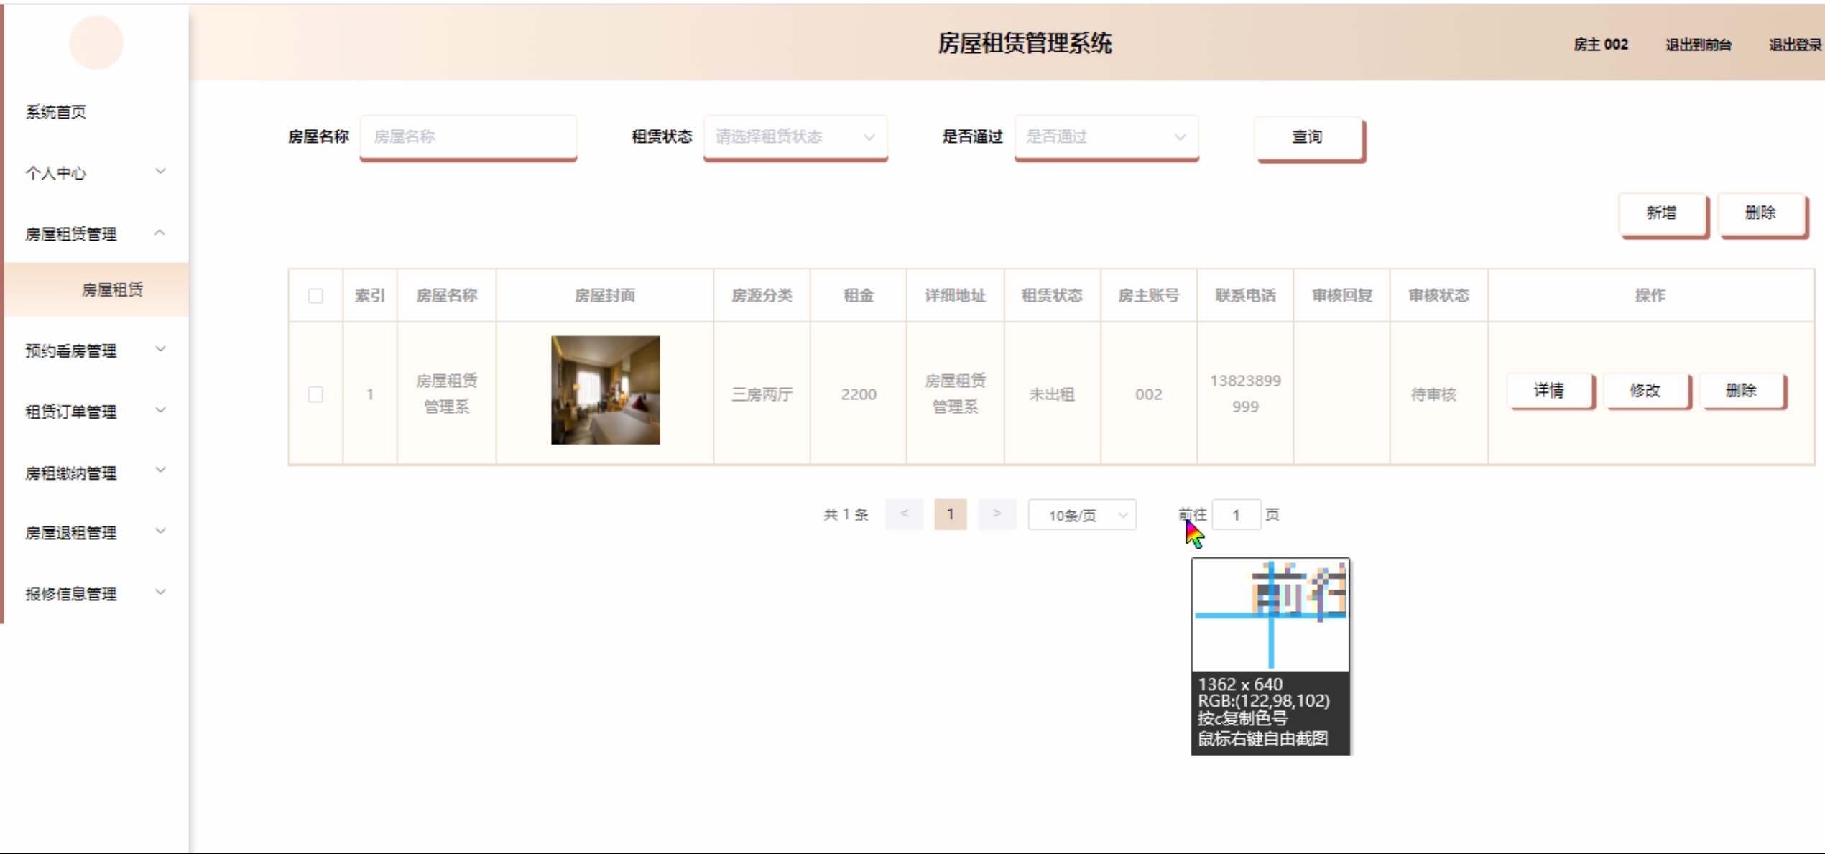Open the 租赁状态 dropdown
This screenshot has height=854, width=1825.
pos(795,136)
